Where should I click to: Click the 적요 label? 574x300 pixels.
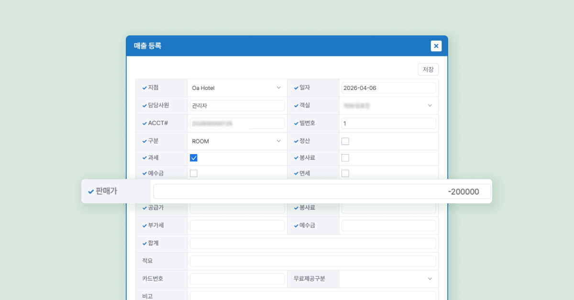pyautogui.click(x=147, y=261)
